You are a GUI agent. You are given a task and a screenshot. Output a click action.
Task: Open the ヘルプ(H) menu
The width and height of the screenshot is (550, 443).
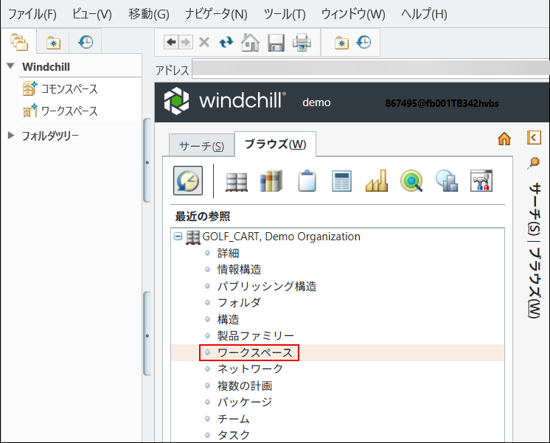click(424, 14)
